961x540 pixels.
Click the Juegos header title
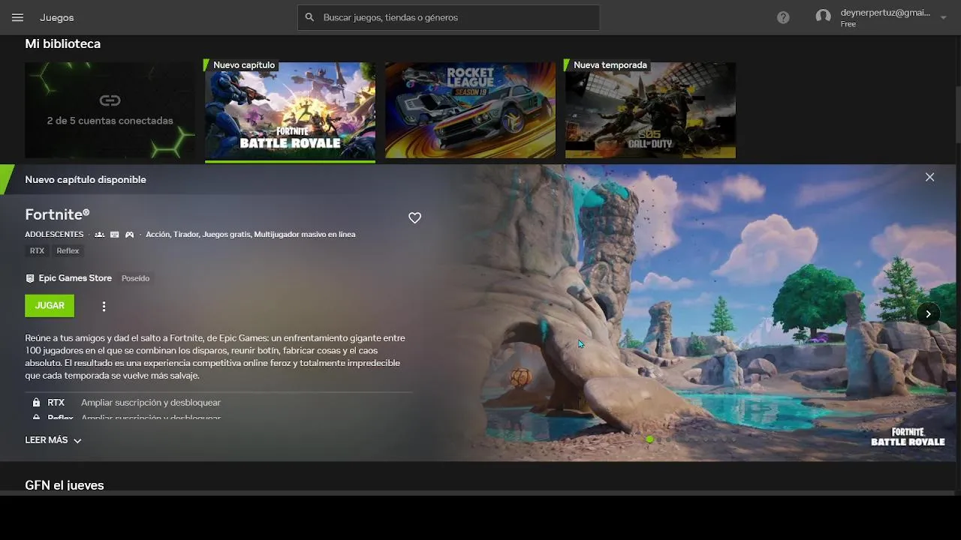[57, 17]
